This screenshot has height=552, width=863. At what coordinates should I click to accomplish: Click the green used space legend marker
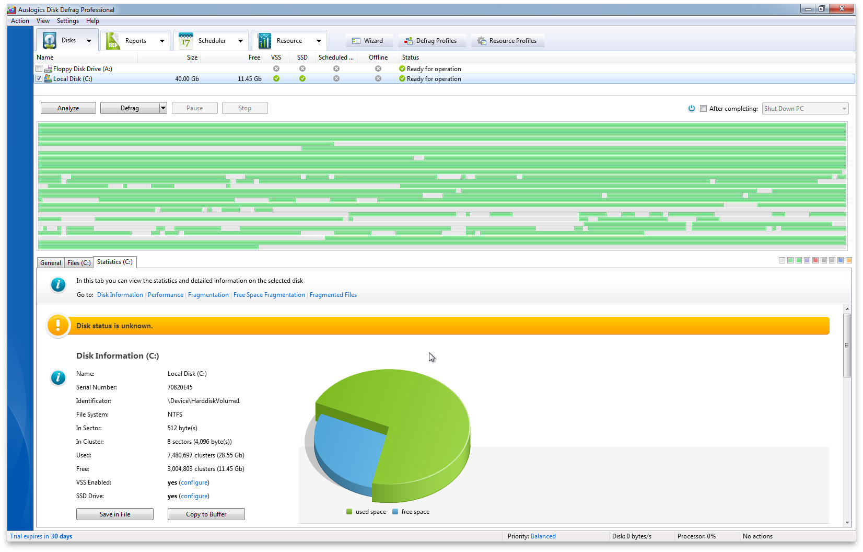[349, 512]
